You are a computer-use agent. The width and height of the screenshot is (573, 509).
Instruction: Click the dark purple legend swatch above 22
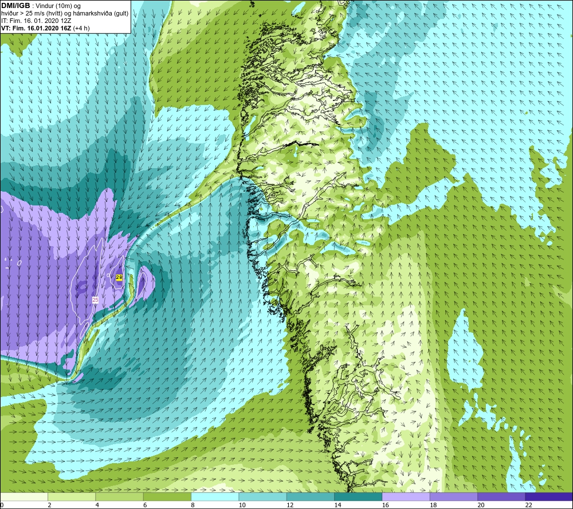pos(549,496)
